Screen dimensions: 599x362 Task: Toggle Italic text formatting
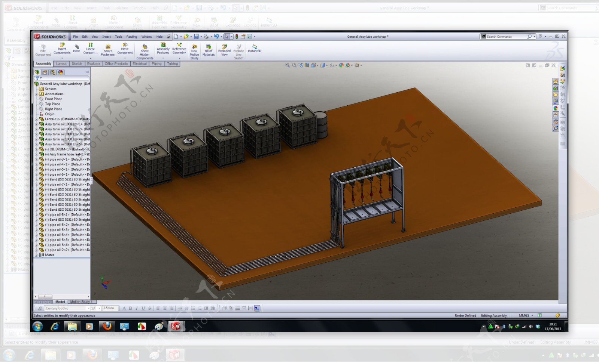(137, 308)
